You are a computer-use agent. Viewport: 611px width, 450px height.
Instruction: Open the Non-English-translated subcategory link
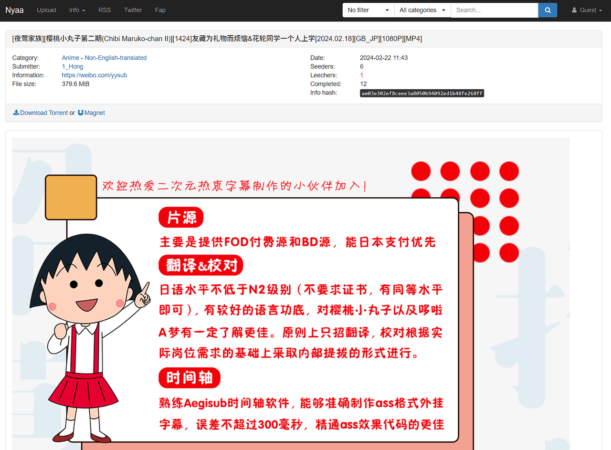[116, 58]
